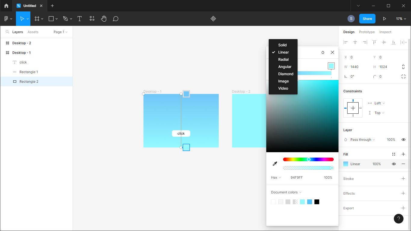Viewport: 411px width, 231px height.
Task: Open vertical constraint Top dropdown
Action: click(379, 113)
